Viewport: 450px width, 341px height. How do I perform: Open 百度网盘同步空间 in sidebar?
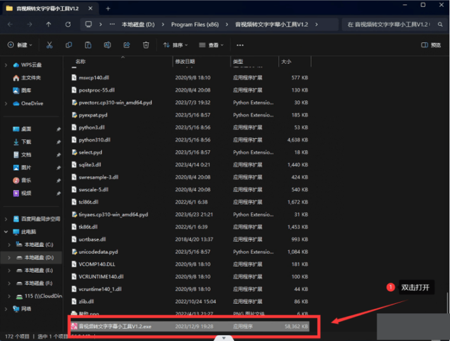click(37, 219)
